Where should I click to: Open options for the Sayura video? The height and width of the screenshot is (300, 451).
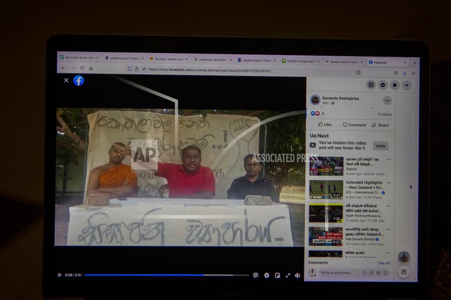(389, 160)
